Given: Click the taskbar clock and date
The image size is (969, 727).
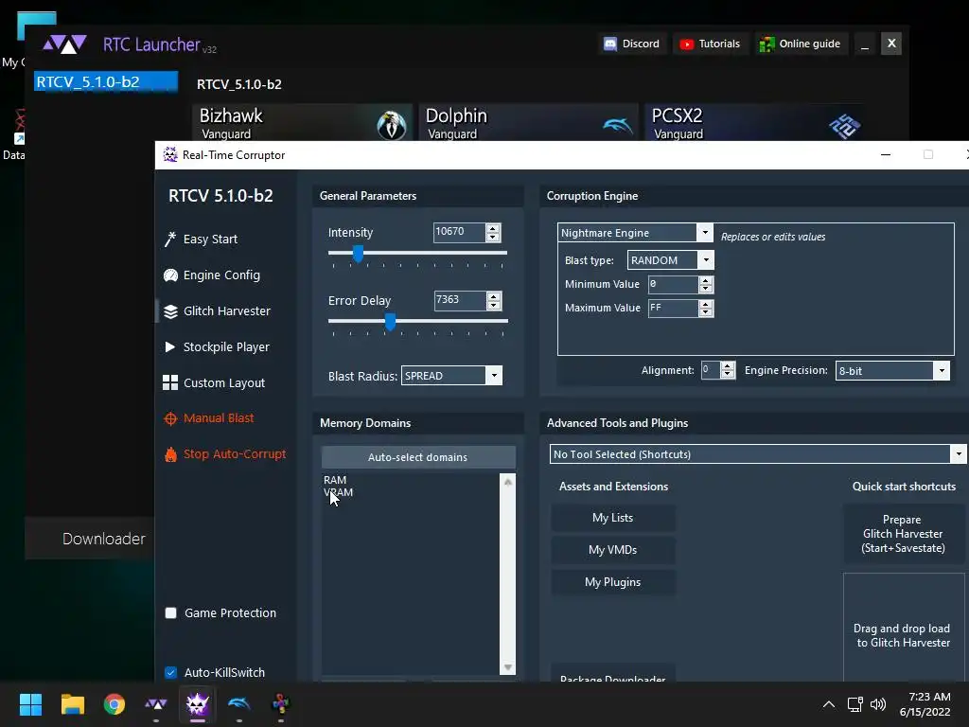Looking at the screenshot, I should (x=925, y=704).
